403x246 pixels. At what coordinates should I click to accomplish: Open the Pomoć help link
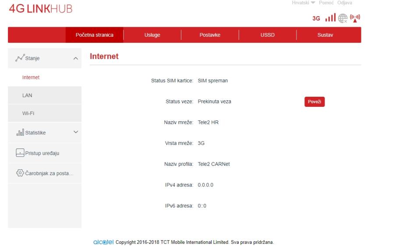326,3
